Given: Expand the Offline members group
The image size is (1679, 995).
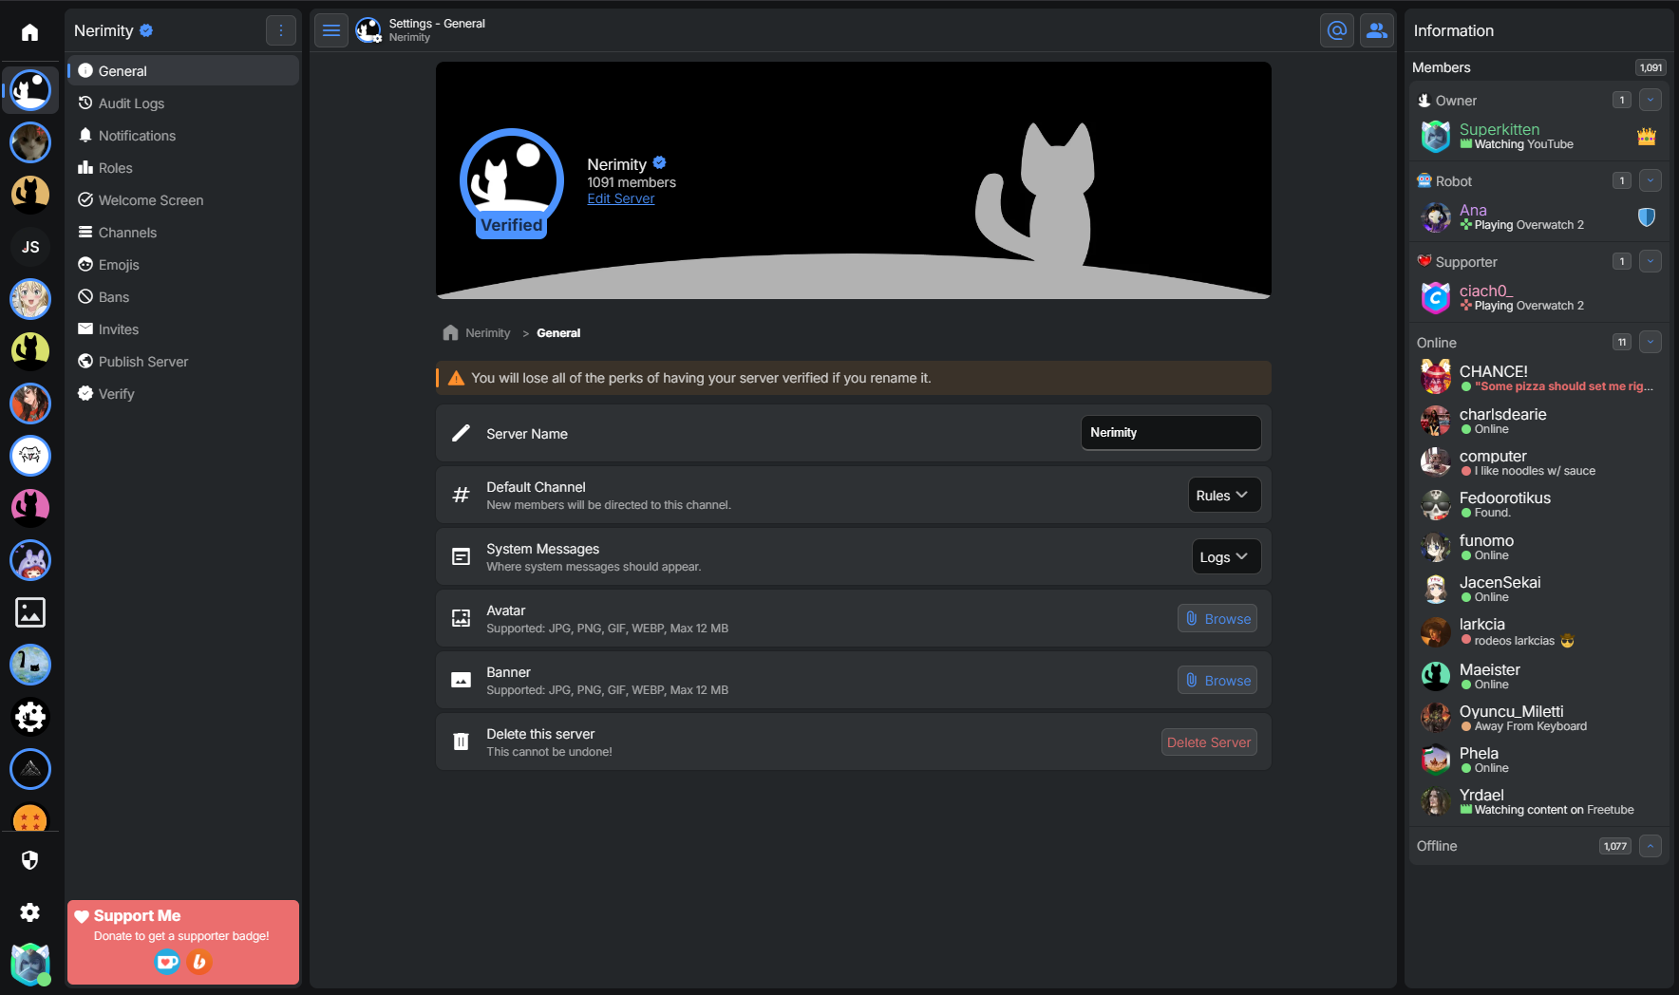Looking at the screenshot, I should click(x=1650, y=845).
